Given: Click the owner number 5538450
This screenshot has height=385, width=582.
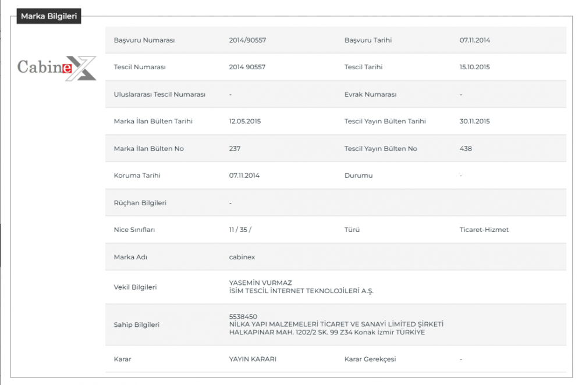Looking at the screenshot, I should 243,316.
